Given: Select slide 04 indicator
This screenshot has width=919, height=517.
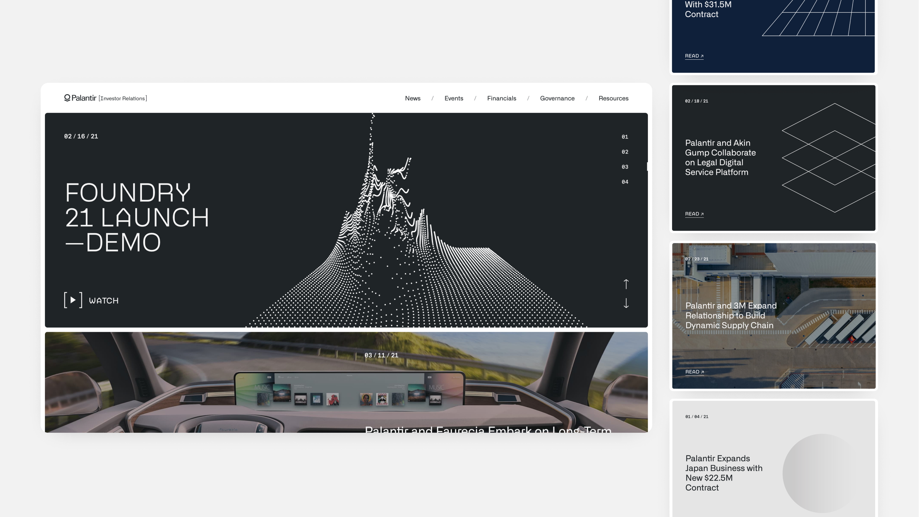Looking at the screenshot, I should tap(625, 182).
